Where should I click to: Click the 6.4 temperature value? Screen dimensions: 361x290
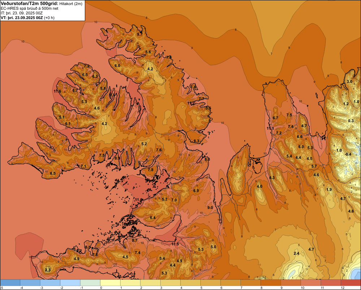(153, 218)
